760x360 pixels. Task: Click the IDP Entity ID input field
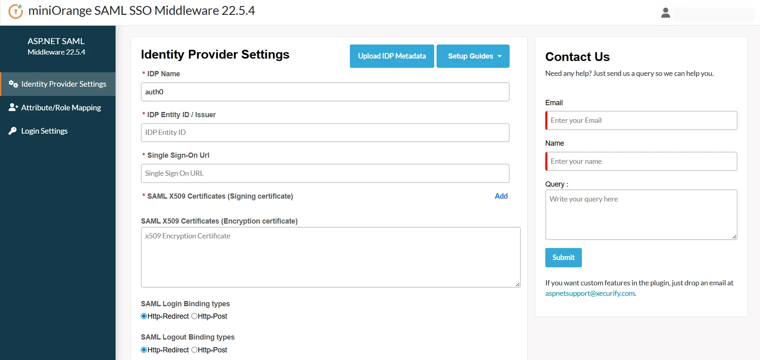point(325,132)
